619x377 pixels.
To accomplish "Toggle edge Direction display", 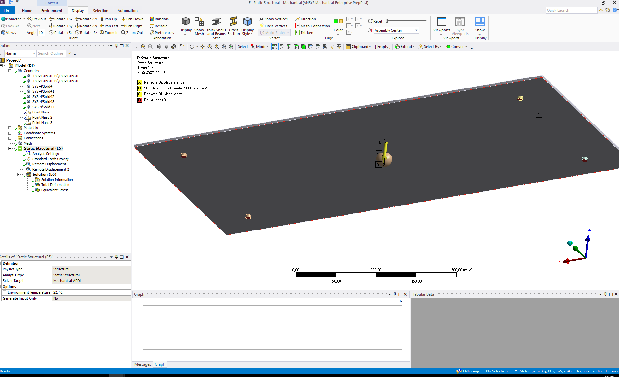I will point(305,19).
